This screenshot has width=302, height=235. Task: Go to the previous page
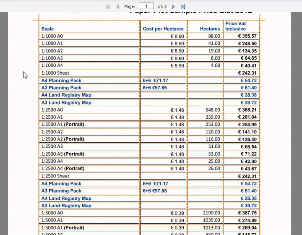(x=117, y=6)
